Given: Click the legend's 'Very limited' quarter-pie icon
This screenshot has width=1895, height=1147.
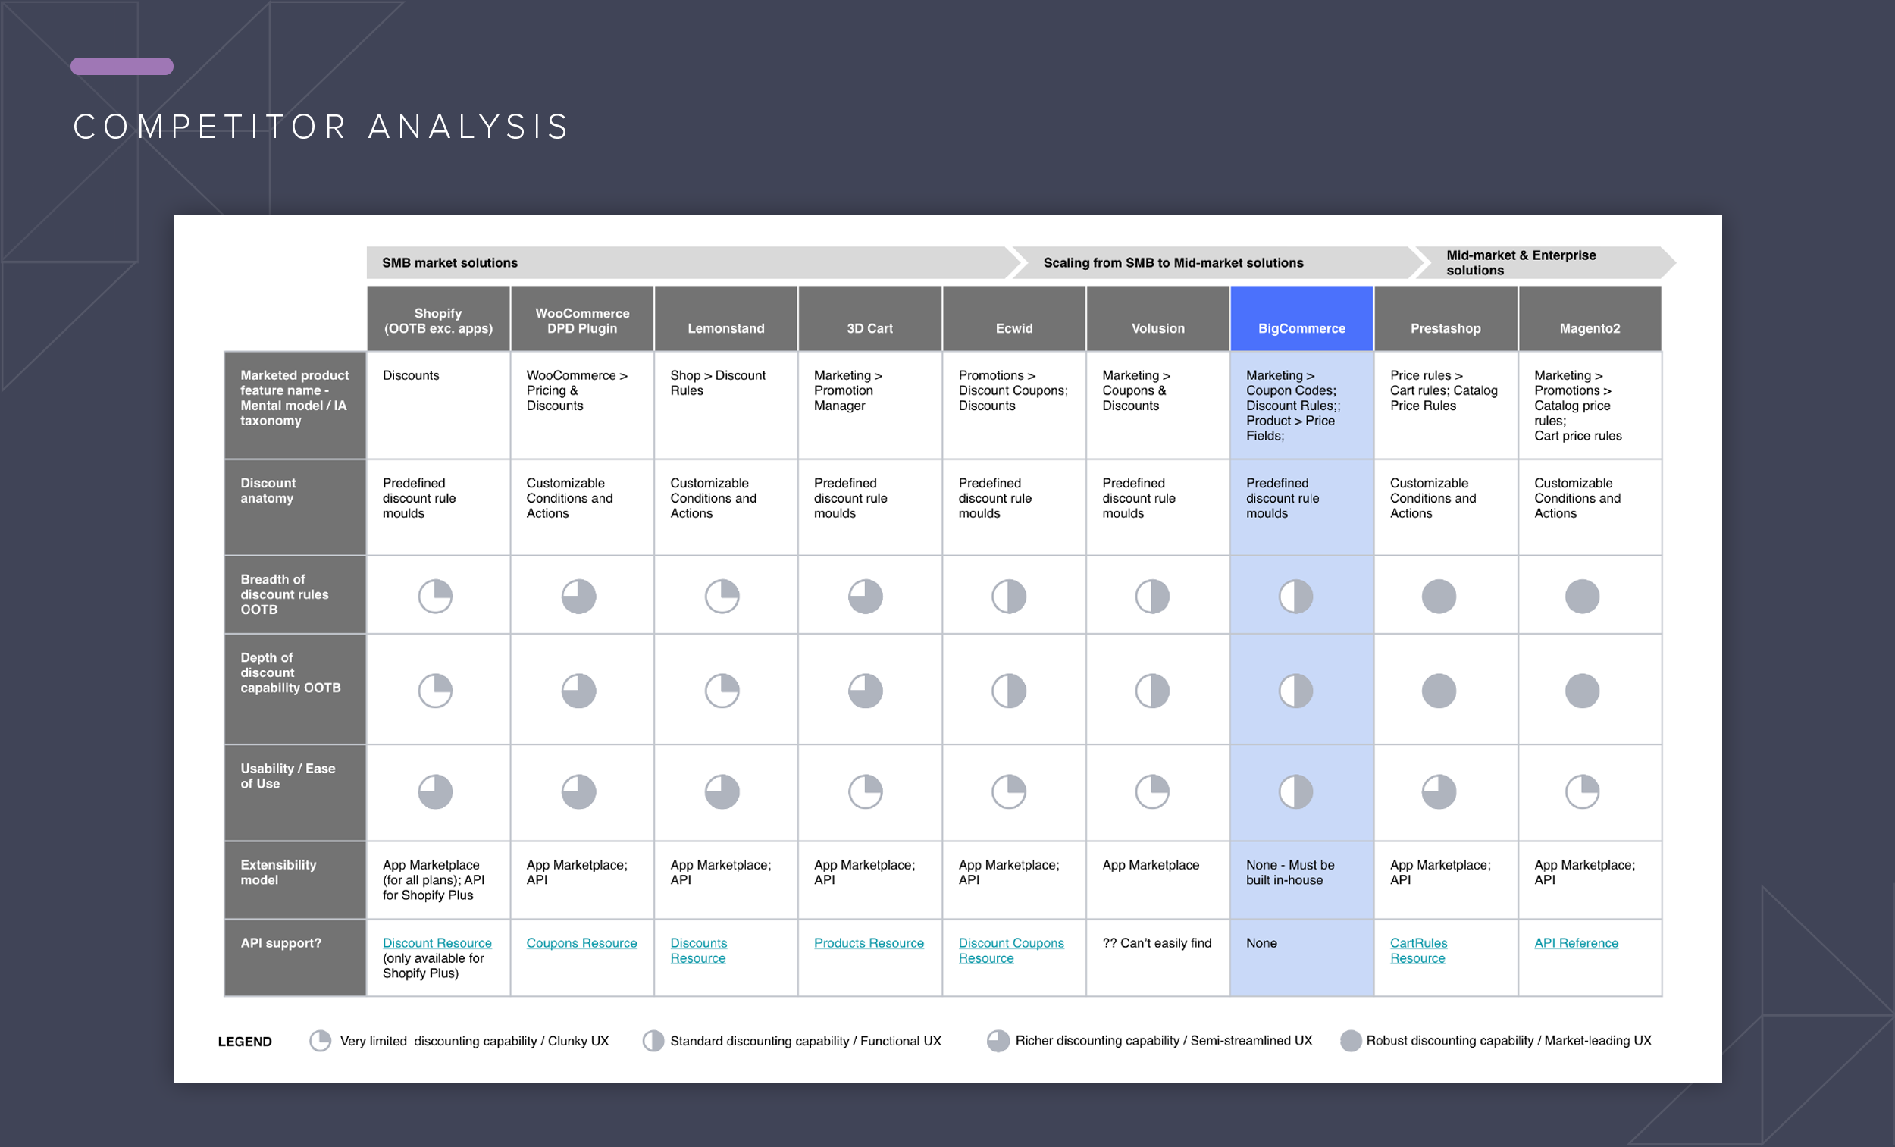Looking at the screenshot, I should click(320, 1041).
